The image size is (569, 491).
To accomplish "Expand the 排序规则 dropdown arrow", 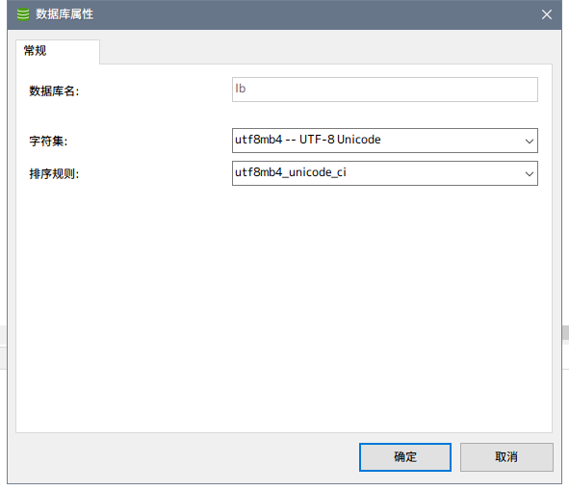I will (x=530, y=174).
